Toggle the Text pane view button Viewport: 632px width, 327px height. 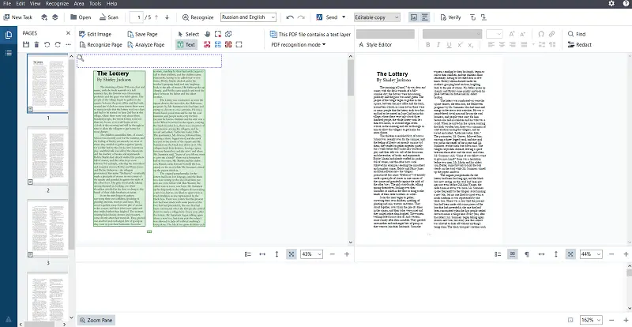[425, 17]
